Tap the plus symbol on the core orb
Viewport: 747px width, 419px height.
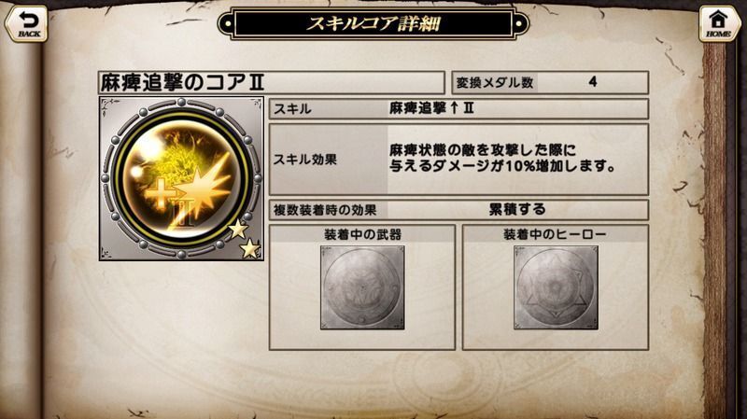tap(160, 194)
